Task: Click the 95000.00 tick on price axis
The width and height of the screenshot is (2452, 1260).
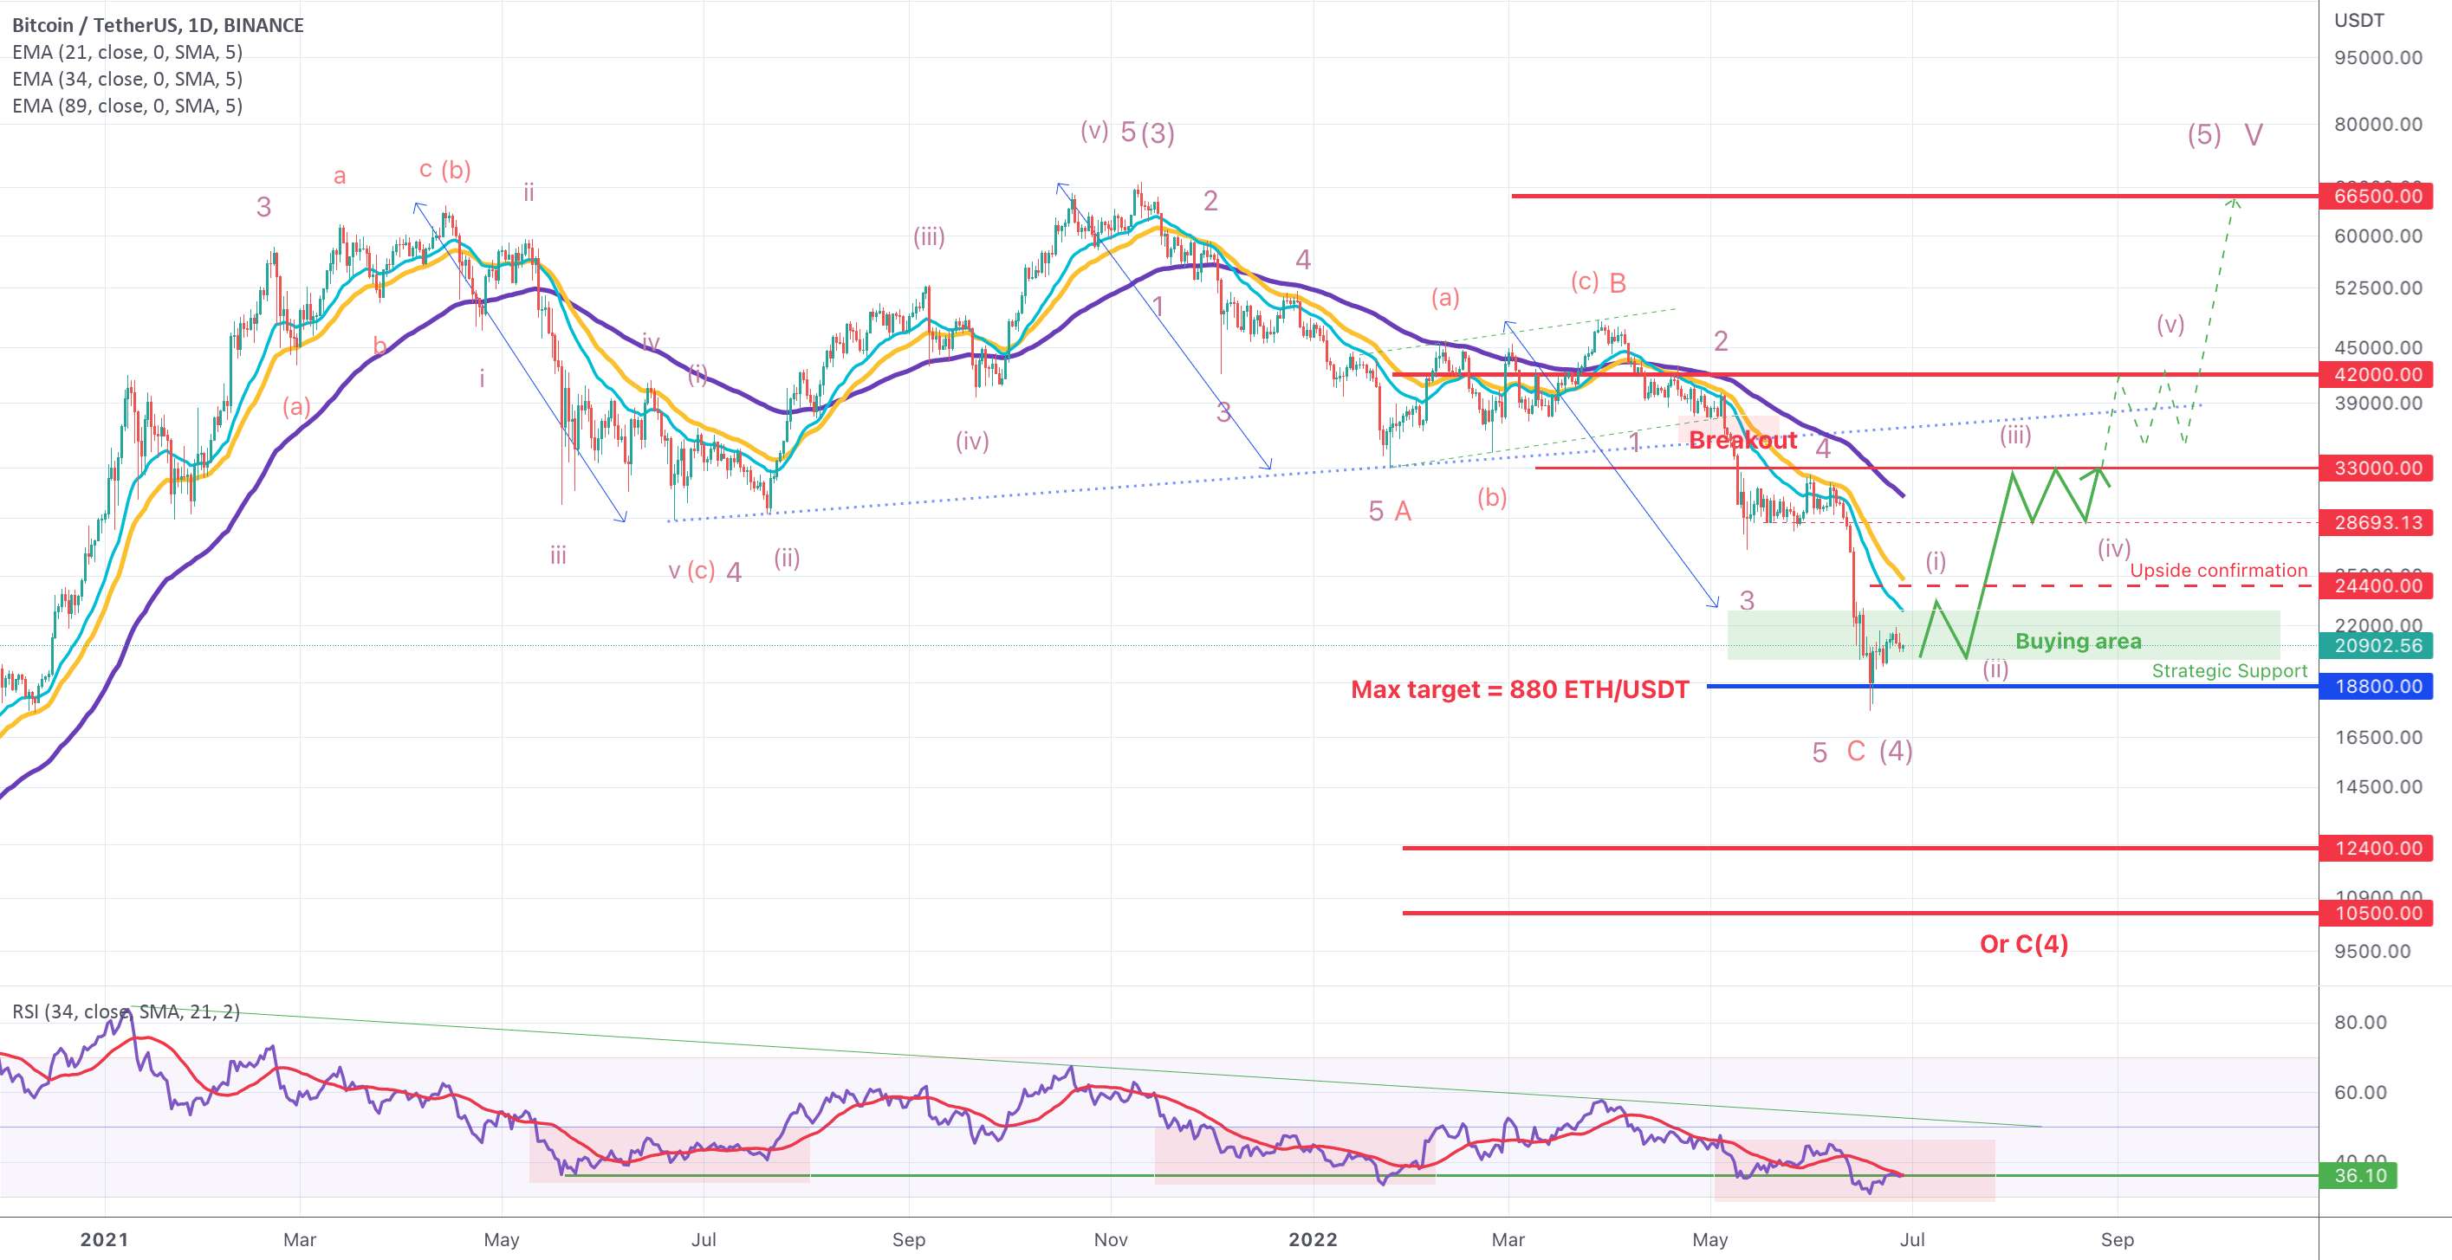Action: [x=2378, y=58]
